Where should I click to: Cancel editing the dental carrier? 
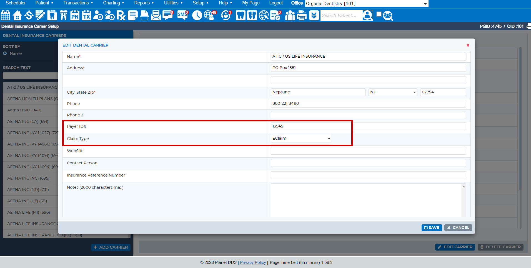click(x=458, y=228)
